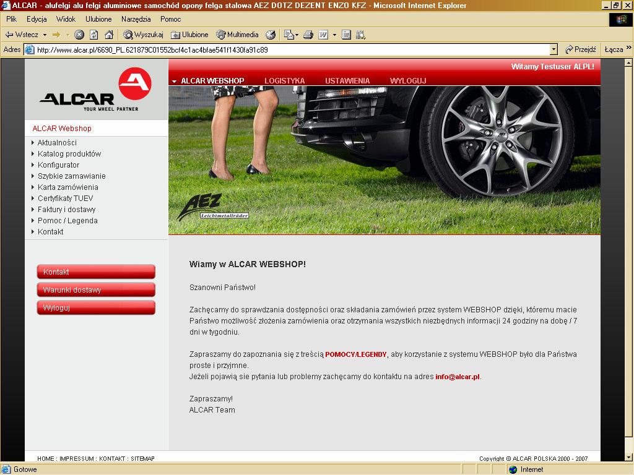The width and height of the screenshot is (634, 475).
Task: Click the red Kontakt button
Action: coord(96,272)
